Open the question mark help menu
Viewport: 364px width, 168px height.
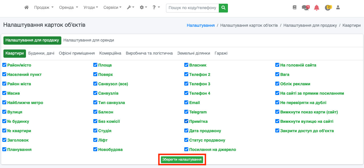156,8
